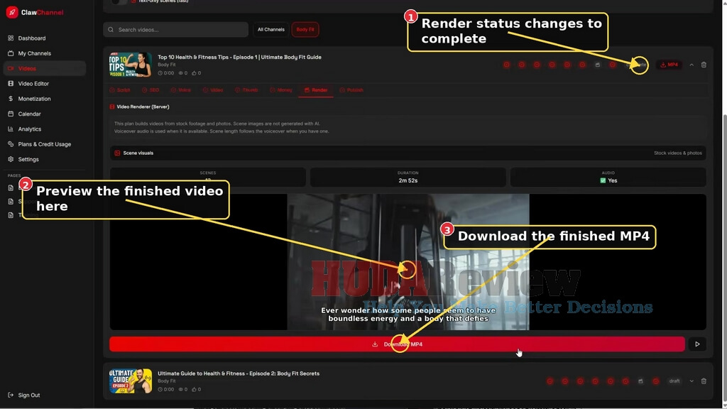727x409 pixels.
Task: Click the Settings gear icon
Action: (x=11, y=159)
